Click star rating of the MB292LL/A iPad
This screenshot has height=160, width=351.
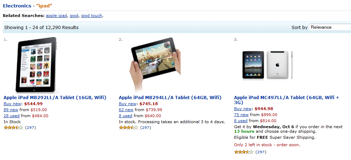[x=13, y=128]
